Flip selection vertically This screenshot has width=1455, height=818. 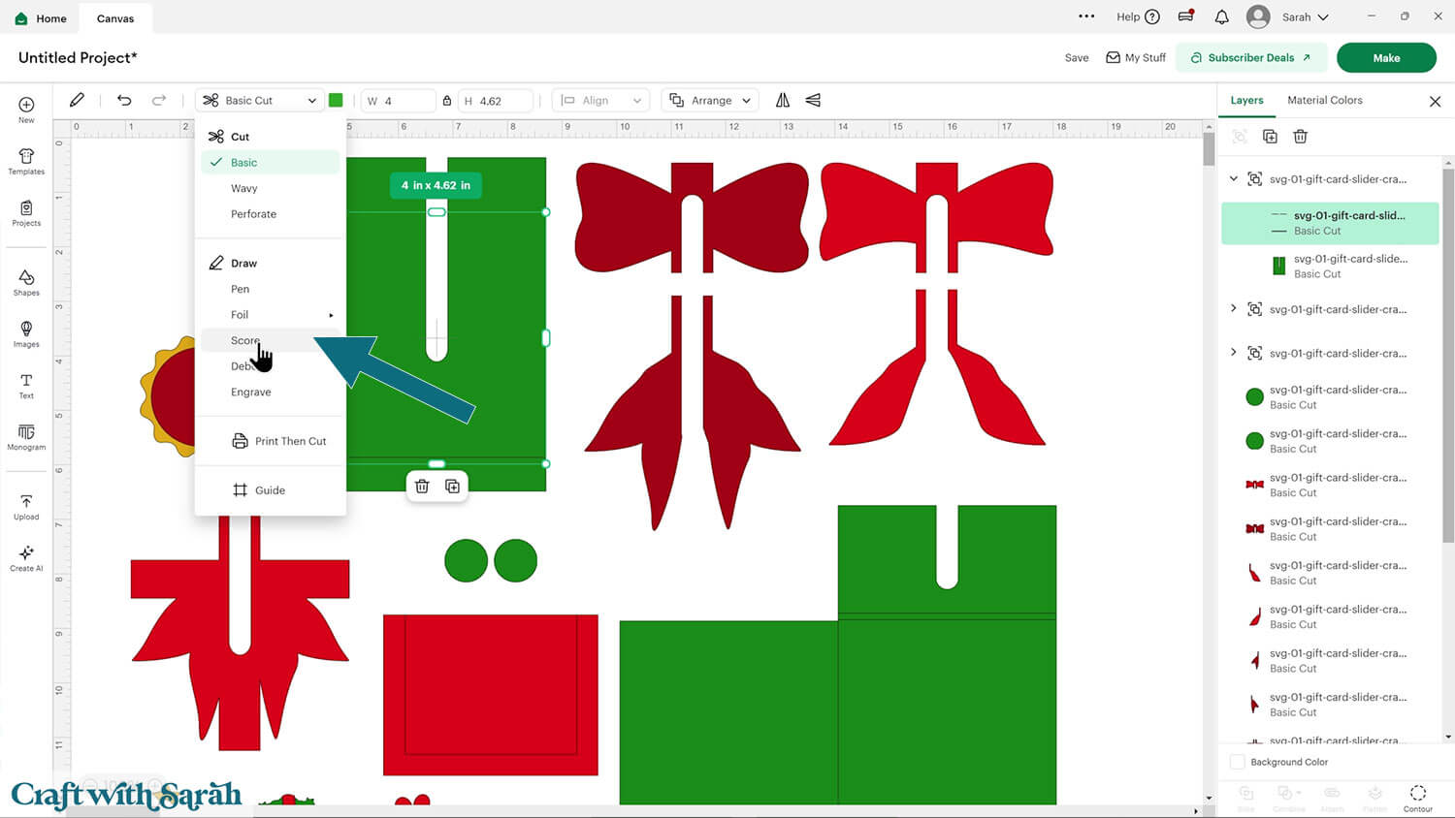813,100
